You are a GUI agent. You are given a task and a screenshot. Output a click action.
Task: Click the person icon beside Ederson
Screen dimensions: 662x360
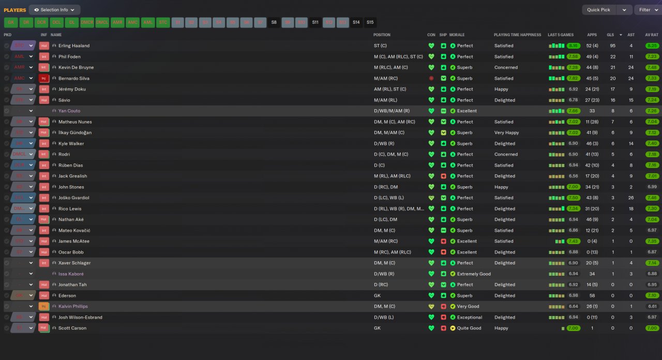[54, 295]
